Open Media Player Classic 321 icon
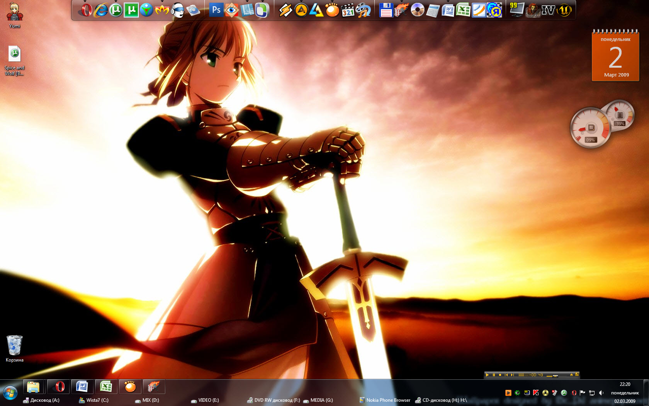 click(x=348, y=10)
